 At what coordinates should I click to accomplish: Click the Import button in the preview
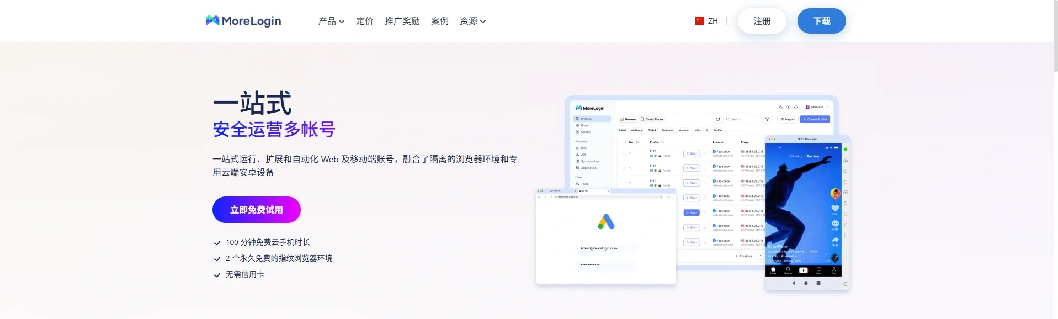pyautogui.click(x=788, y=119)
